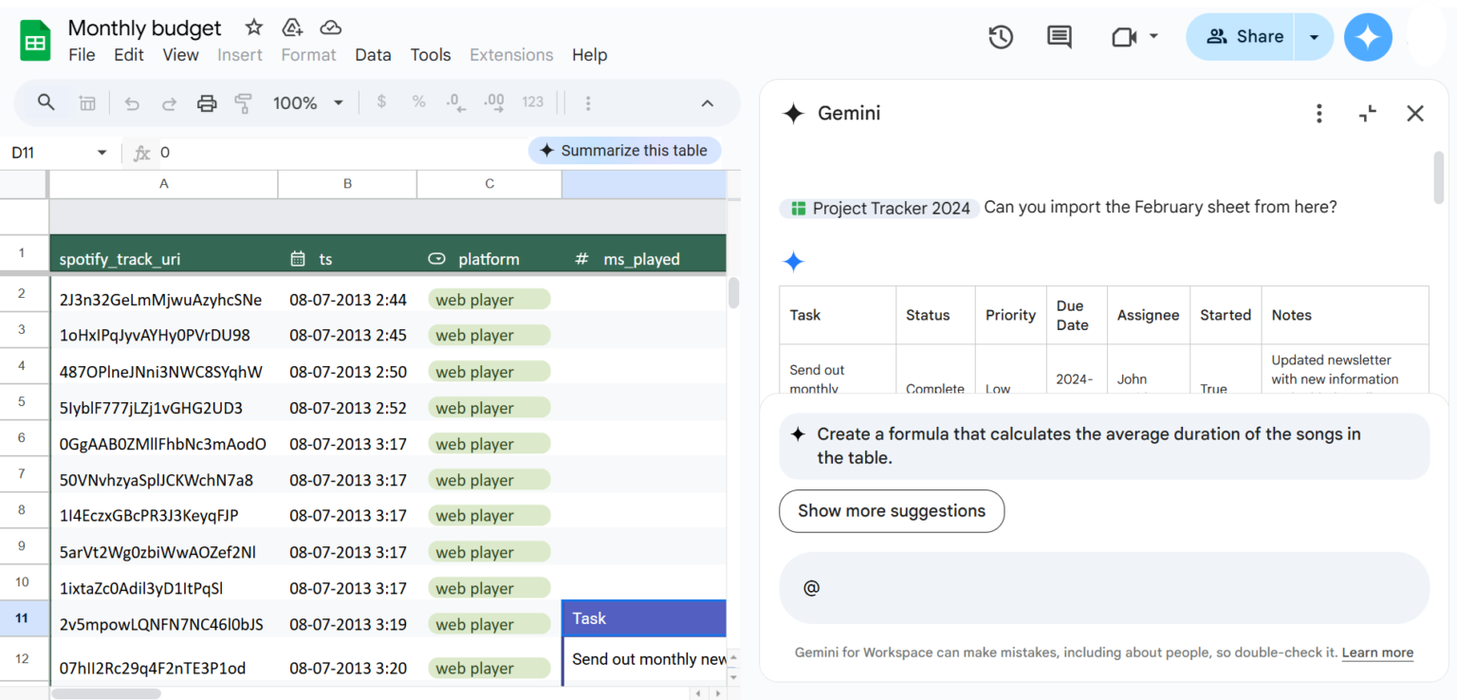Open the Data menu
The height and width of the screenshot is (700, 1457).
point(373,54)
